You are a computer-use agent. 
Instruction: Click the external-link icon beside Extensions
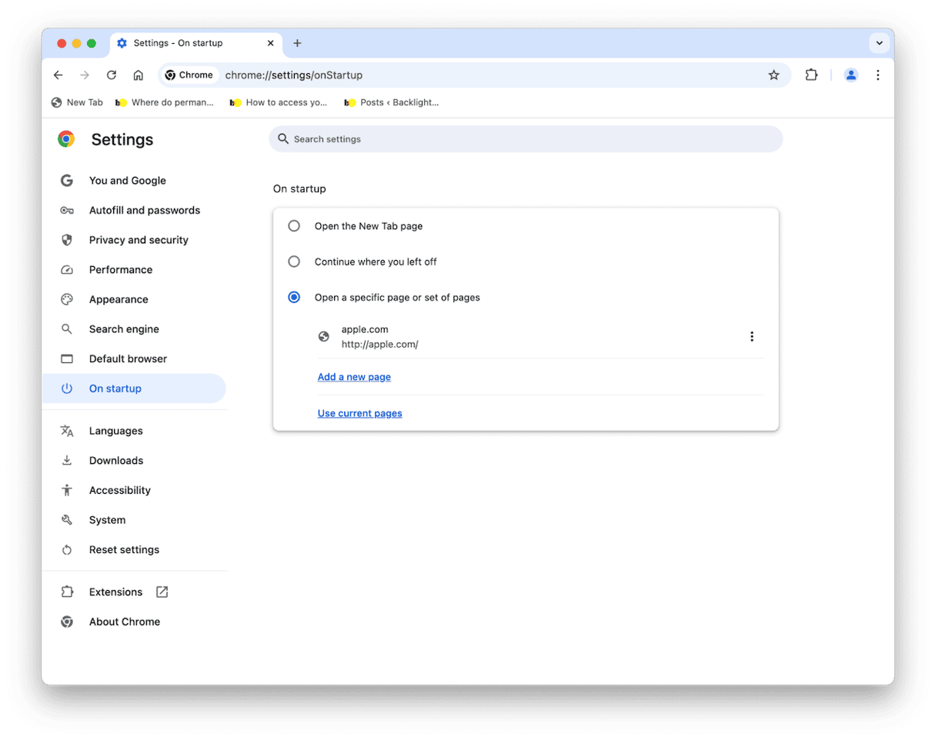click(x=162, y=592)
